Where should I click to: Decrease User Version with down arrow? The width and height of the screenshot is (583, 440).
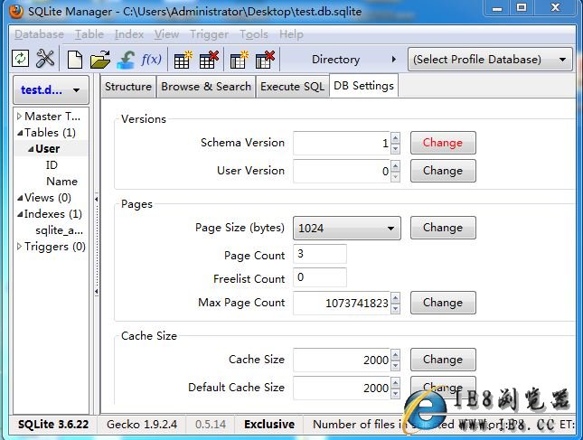point(395,176)
